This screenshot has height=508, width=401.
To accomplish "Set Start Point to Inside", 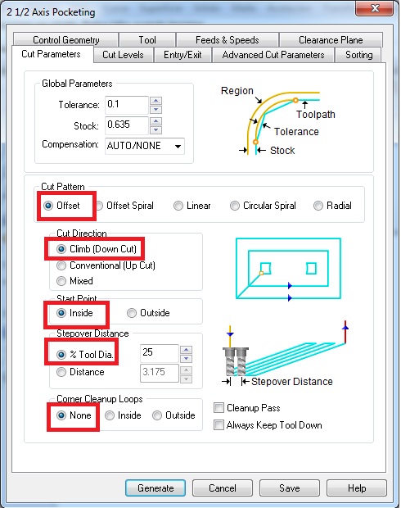I will 74,313.
